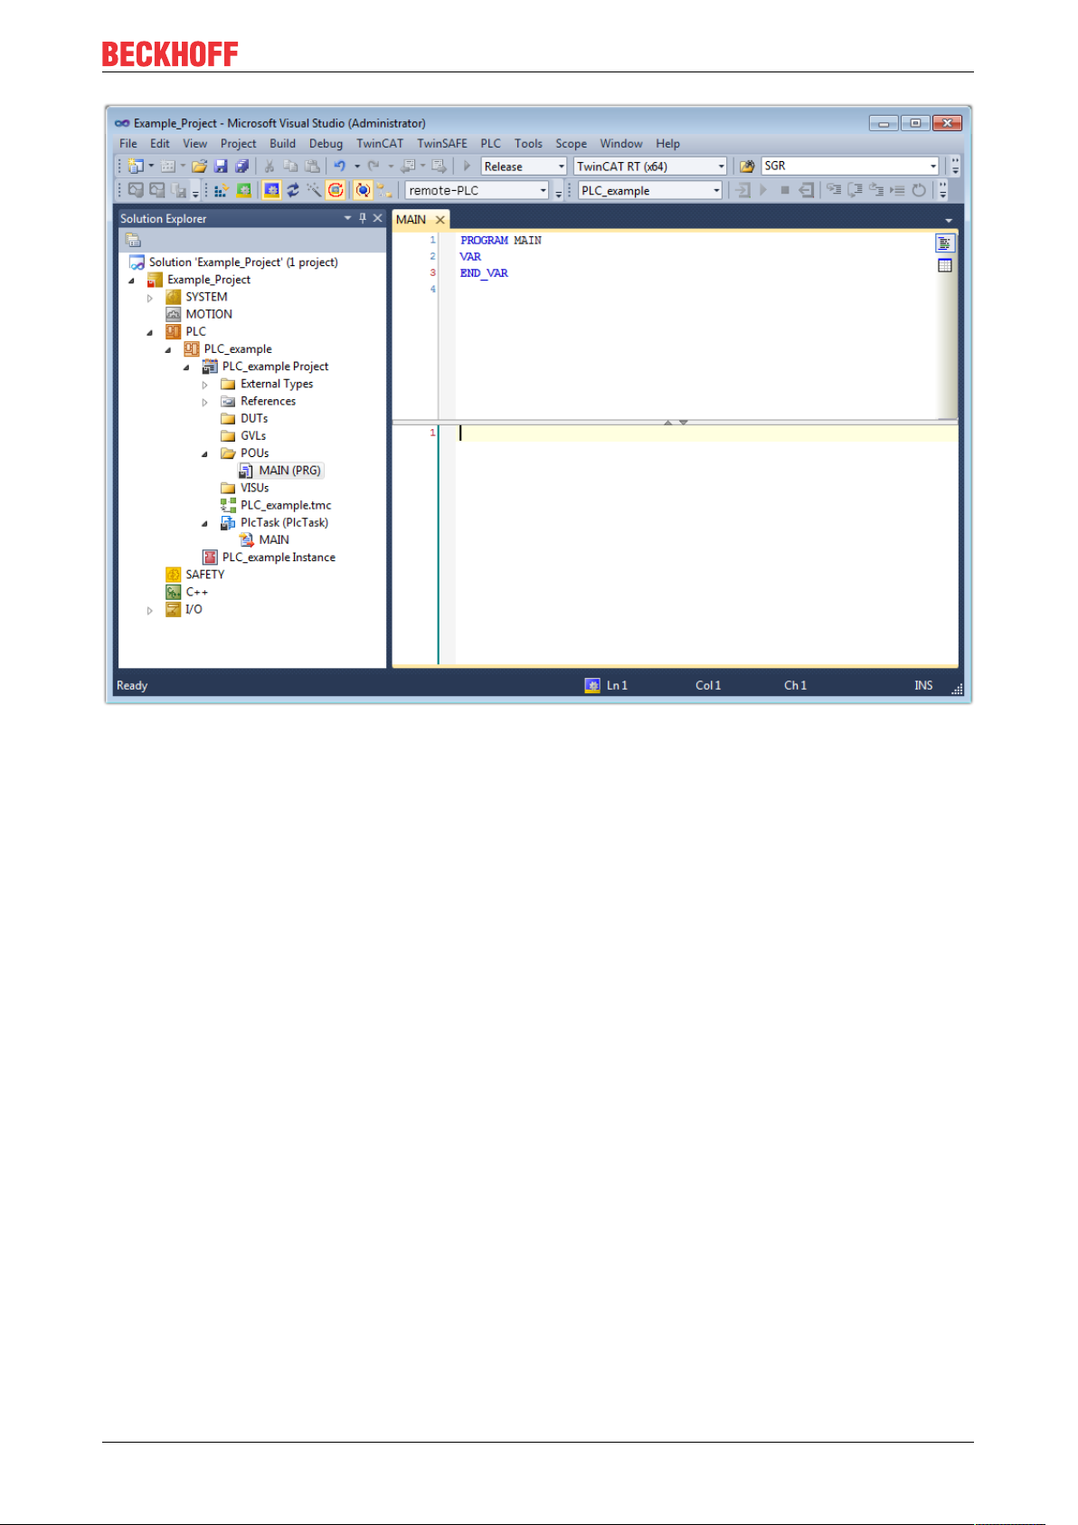Screen dimensions: 1078x1525
Task: Select the SAFETY tree node
Action: pos(205,575)
